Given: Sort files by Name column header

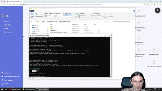Looking at the screenshot, I should pos(51,25).
